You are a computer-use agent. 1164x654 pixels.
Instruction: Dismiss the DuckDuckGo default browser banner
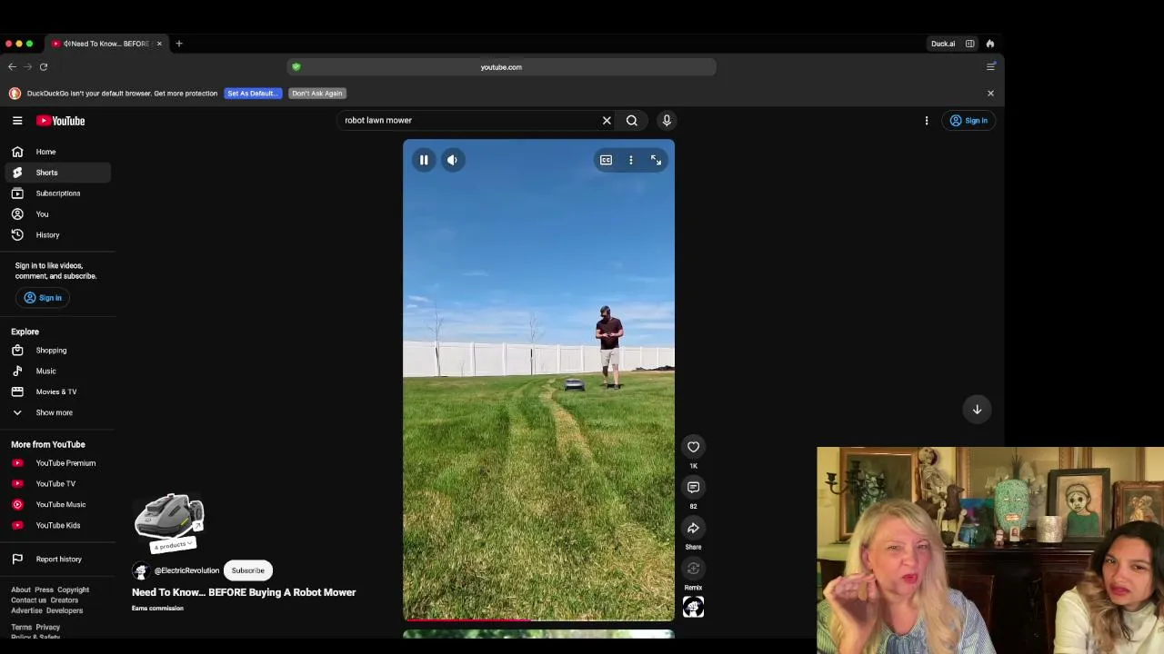point(990,94)
